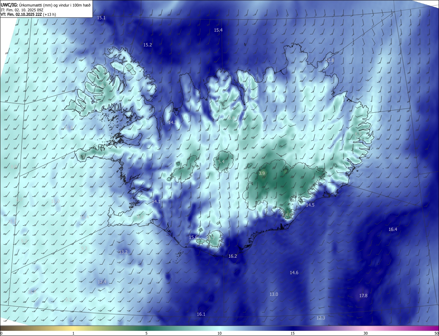
Task: Click the 15.2 value label
Action: coord(147,45)
